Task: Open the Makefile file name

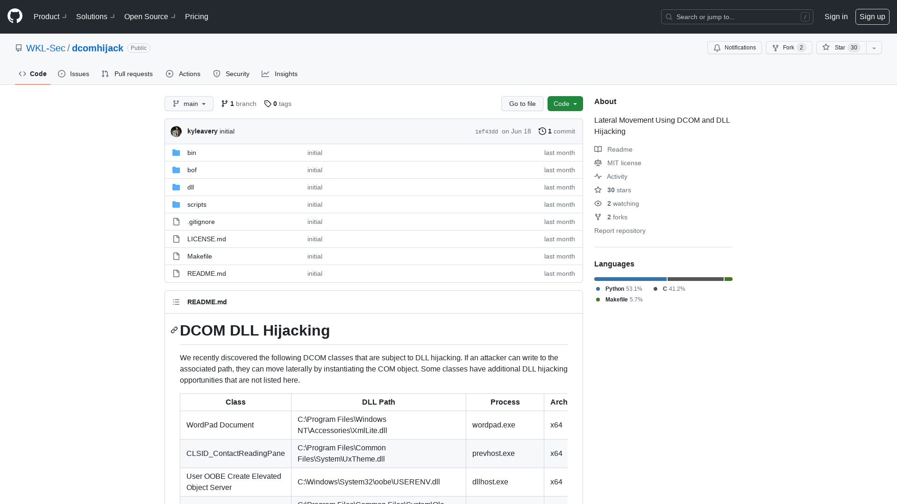Action: pyautogui.click(x=199, y=256)
